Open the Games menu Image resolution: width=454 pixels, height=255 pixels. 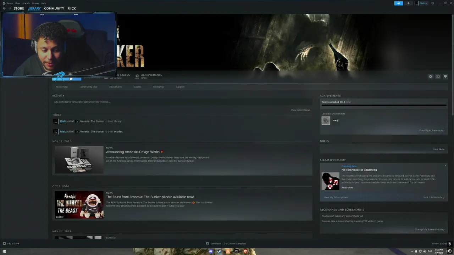[35, 3]
